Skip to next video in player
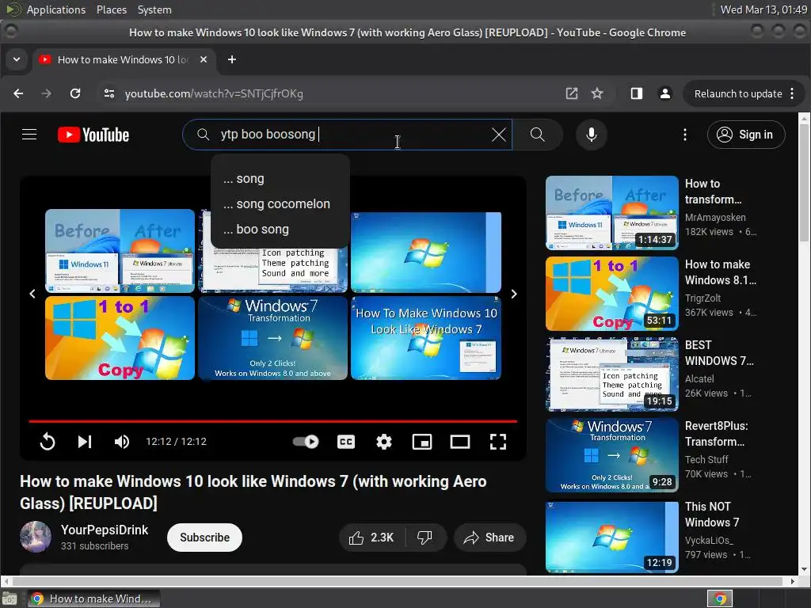 (84, 442)
